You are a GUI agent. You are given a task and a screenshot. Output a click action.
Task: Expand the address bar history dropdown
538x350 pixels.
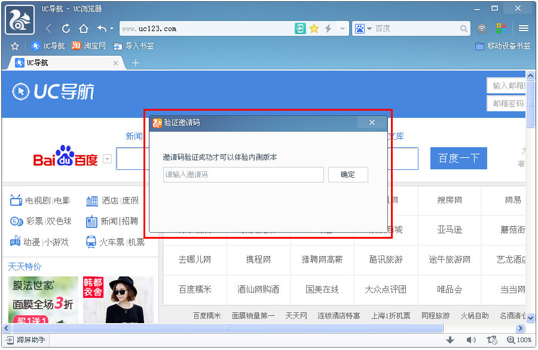click(342, 29)
